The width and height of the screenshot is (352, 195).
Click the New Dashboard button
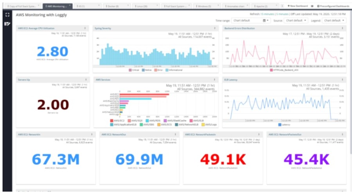pyautogui.click(x=298, y=6)
